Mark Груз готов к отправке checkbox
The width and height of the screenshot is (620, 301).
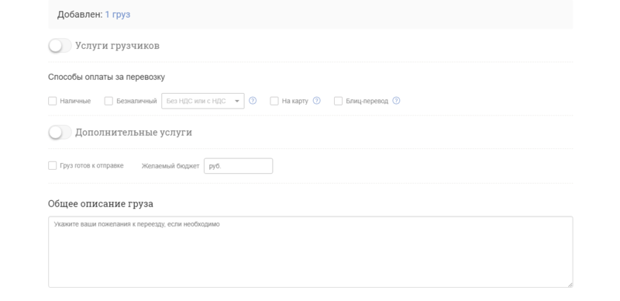52,165
